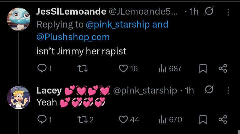Like the tweet with 16 likes
This screenshot has width=240, height=134.
[x=128, y=68]
